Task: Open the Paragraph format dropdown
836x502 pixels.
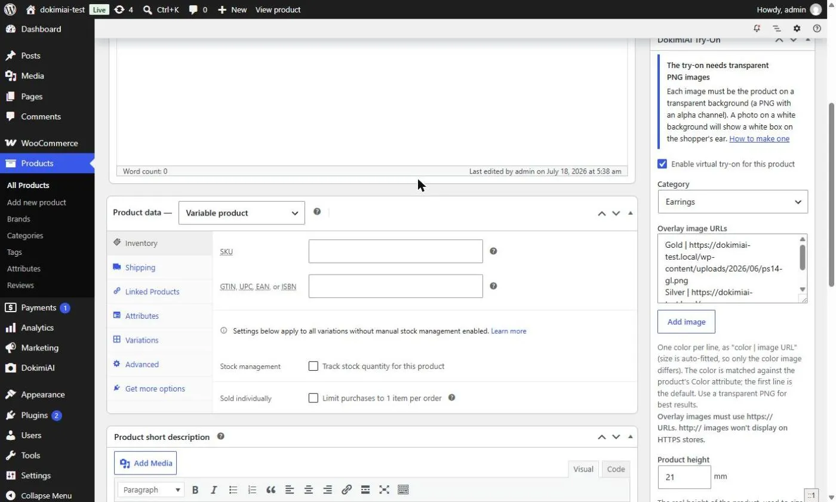Action: point(151,489)
